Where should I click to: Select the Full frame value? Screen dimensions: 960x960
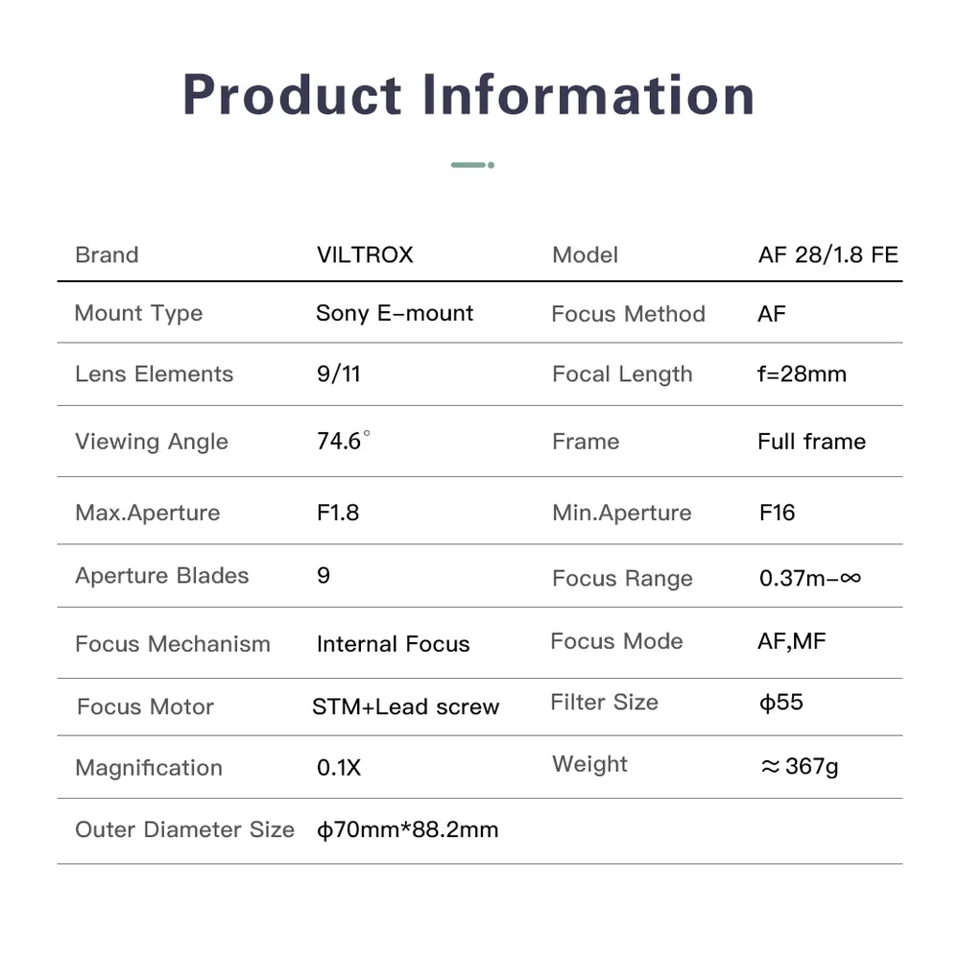811,442
